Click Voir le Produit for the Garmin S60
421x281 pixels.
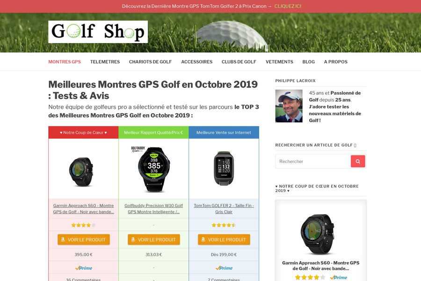click(84, 239)
